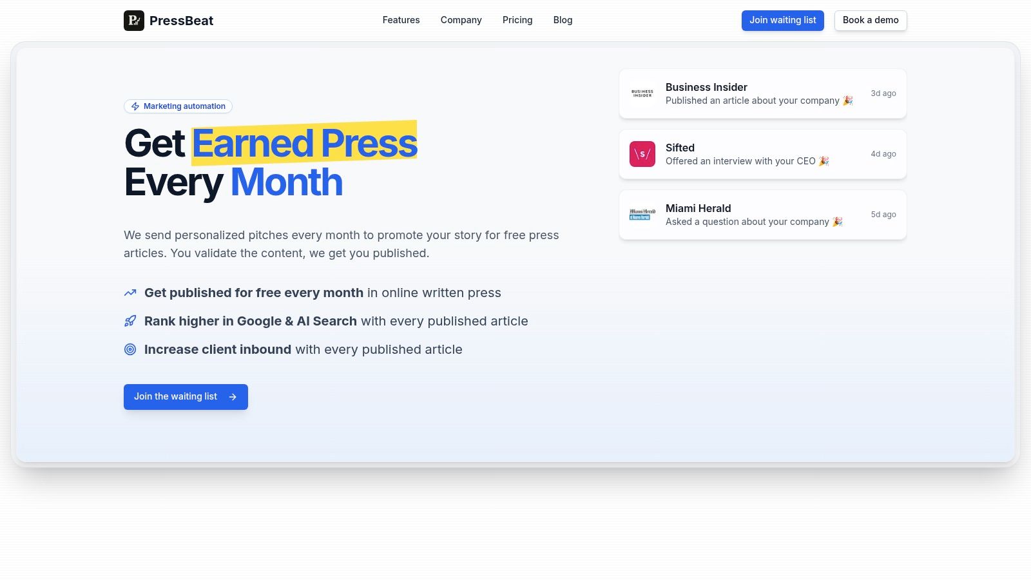
Task: Click the Miami Herald logo
Action: pyautogui.click(x=642, y=215)
